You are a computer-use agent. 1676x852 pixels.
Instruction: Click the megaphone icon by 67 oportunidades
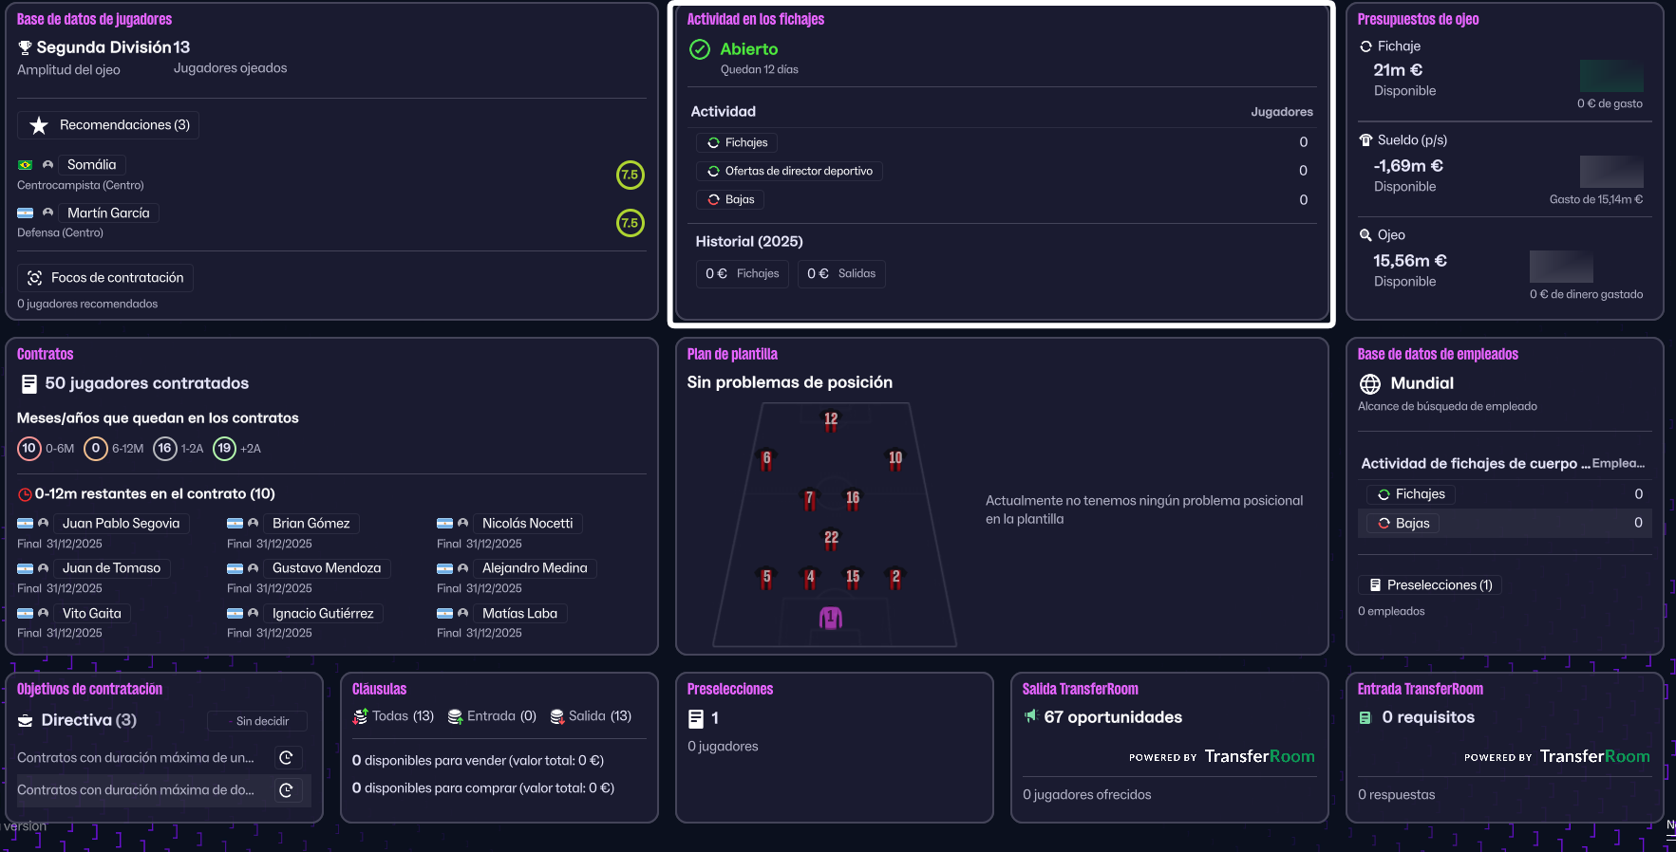tap(1030, 716)
